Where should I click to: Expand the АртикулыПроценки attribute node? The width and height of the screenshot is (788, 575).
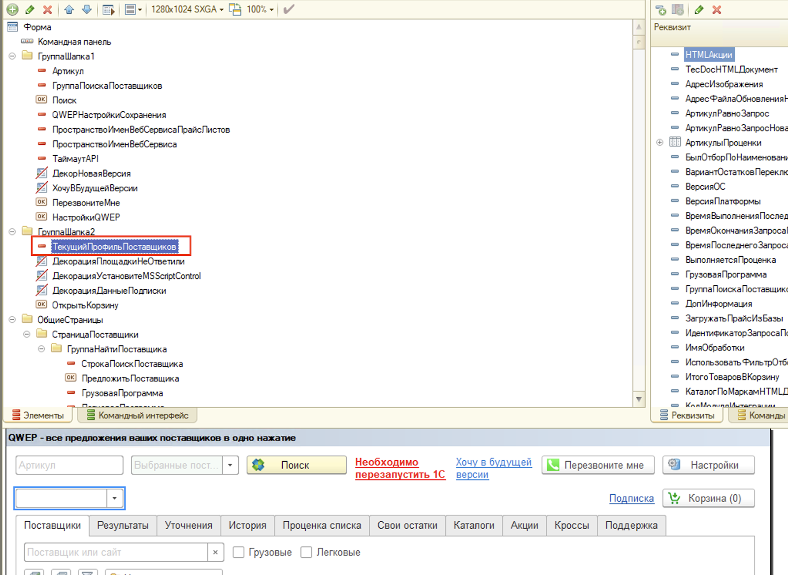tap(660, 142)
